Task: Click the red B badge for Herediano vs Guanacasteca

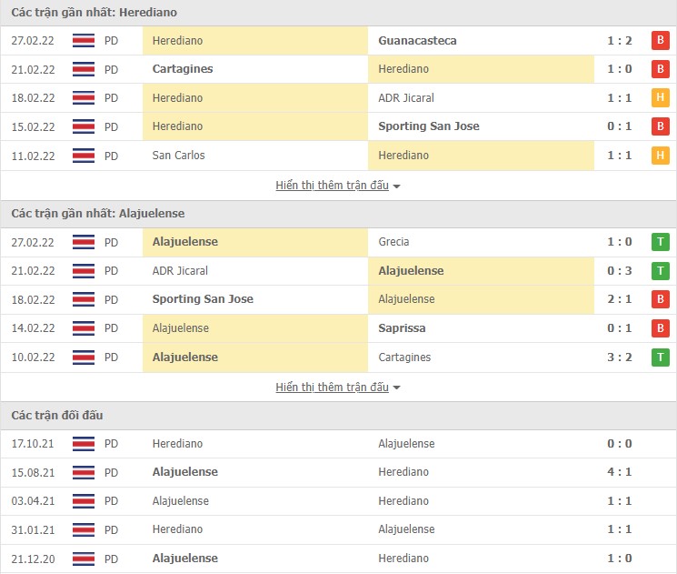Action: pyautogui.click(x=660, y=41)
